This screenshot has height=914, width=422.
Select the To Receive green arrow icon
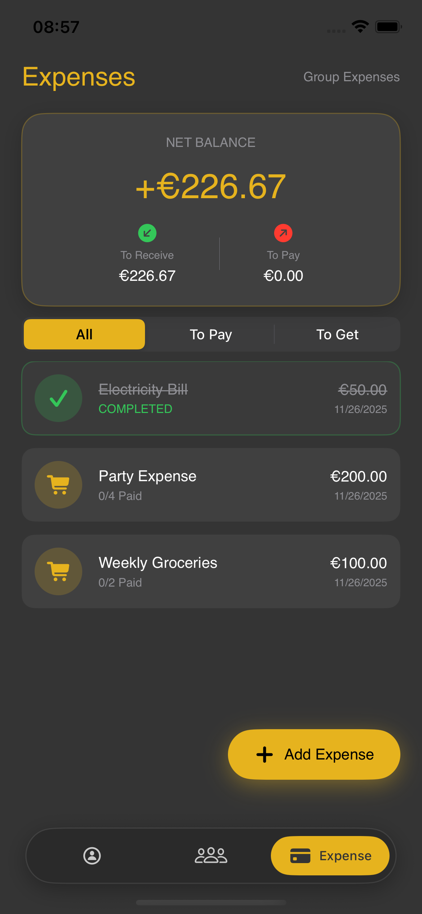coord(147,233)
